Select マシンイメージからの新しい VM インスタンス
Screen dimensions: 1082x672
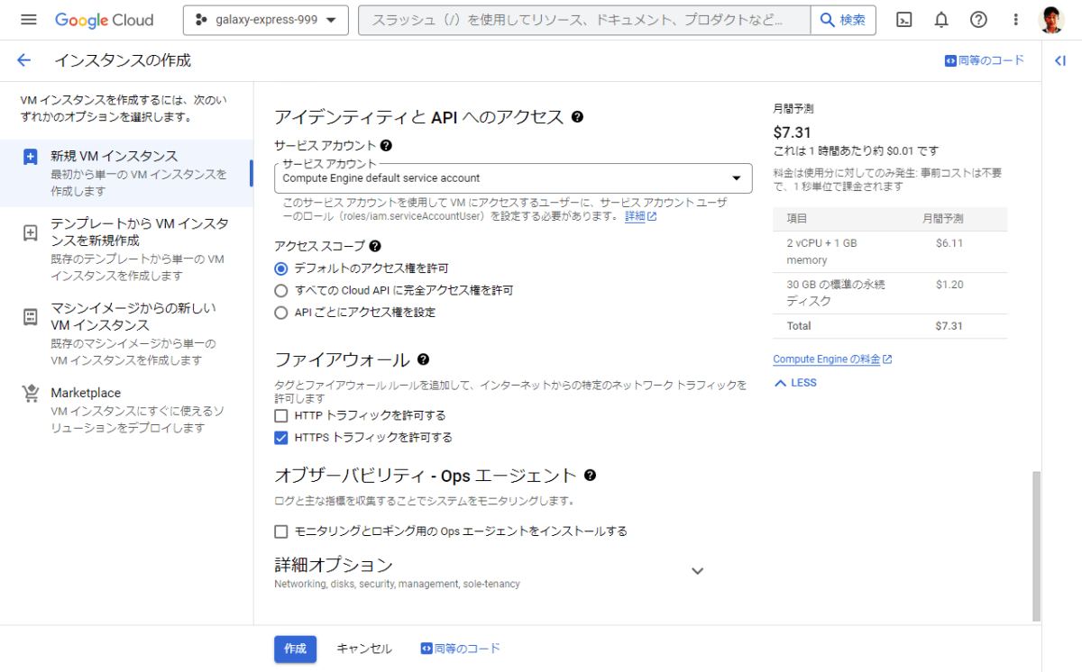pos(126,333)
